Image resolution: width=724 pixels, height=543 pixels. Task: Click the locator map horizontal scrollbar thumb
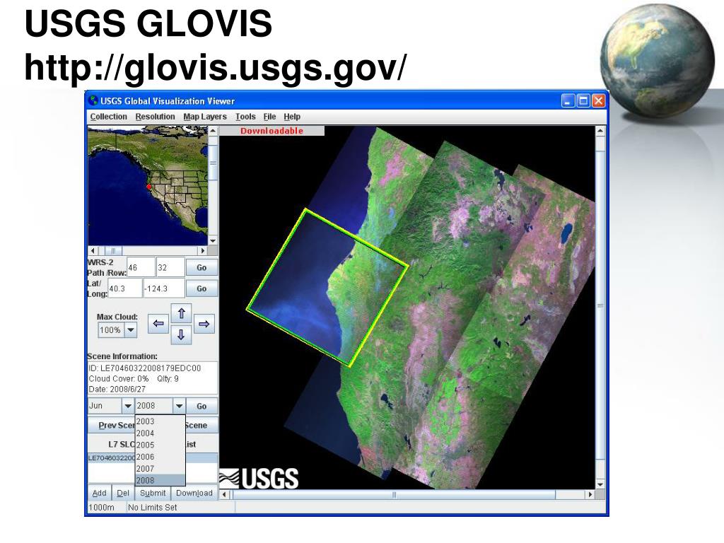(113, 251)
